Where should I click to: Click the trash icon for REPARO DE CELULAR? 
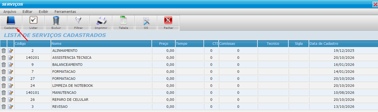point(4,100)
